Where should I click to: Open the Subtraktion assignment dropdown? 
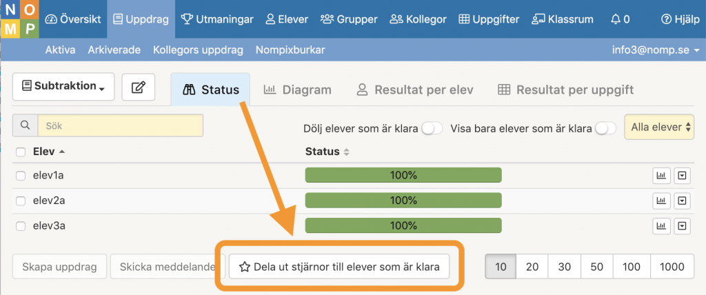(63, 87)
